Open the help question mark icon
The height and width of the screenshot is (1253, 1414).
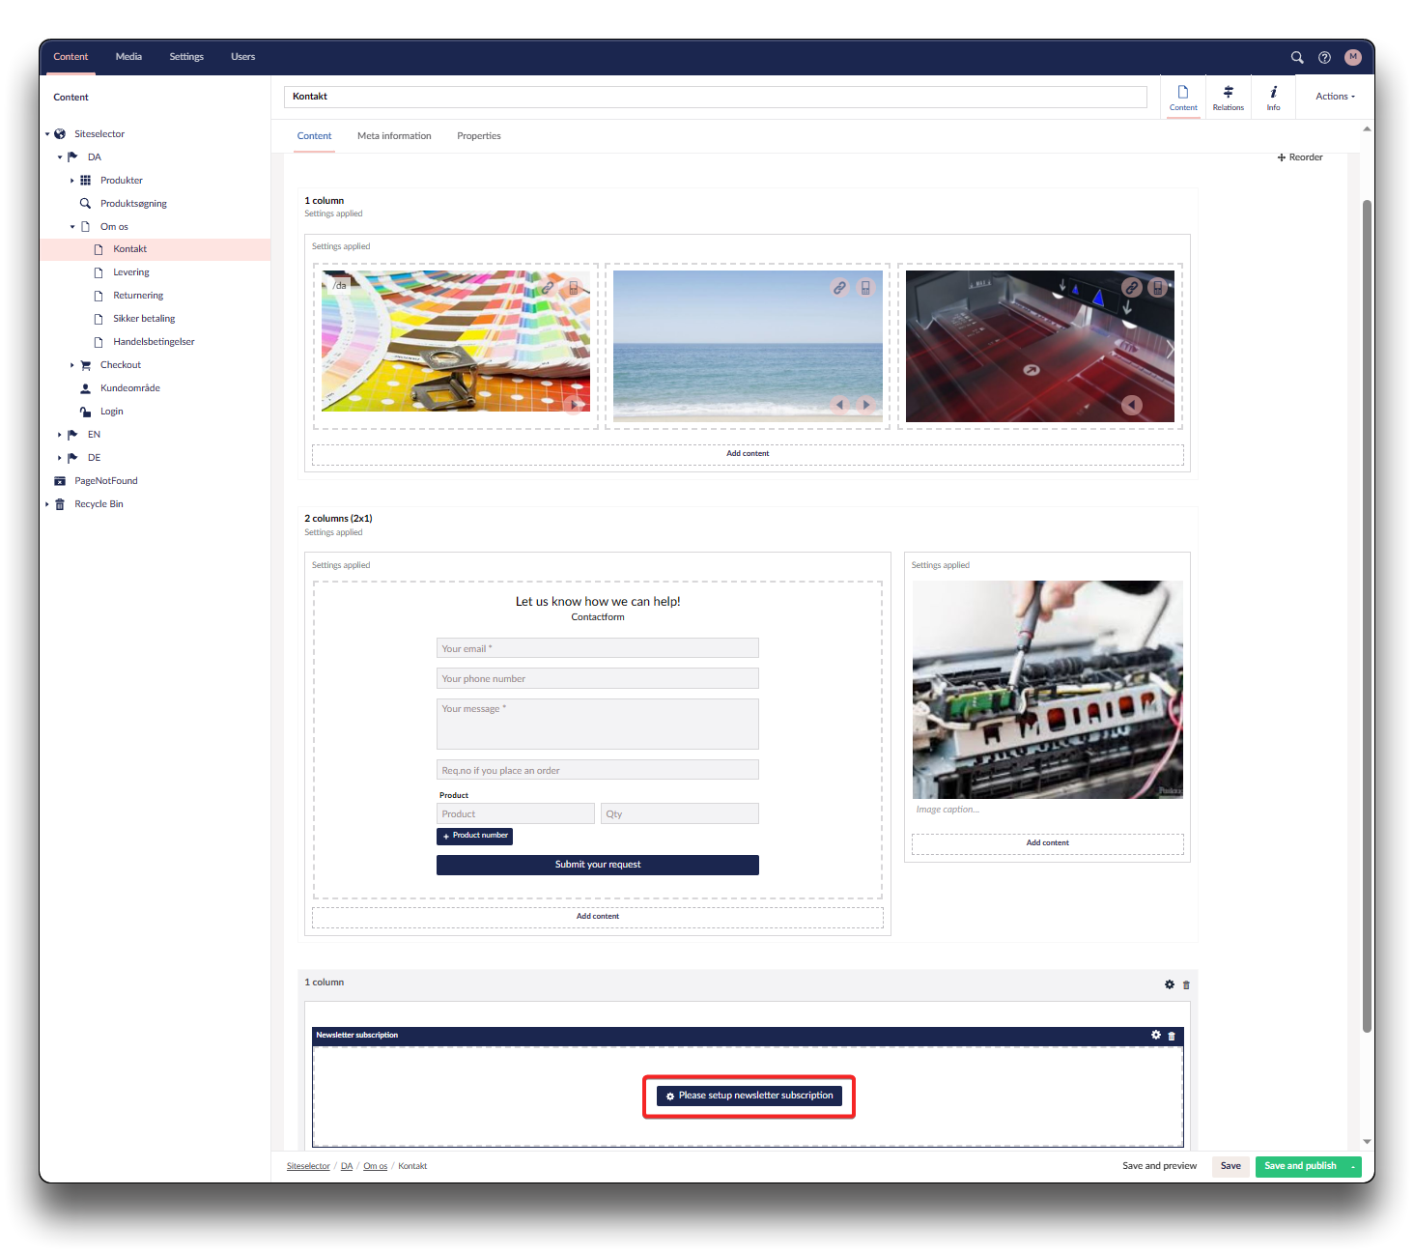pos(1324,57)
